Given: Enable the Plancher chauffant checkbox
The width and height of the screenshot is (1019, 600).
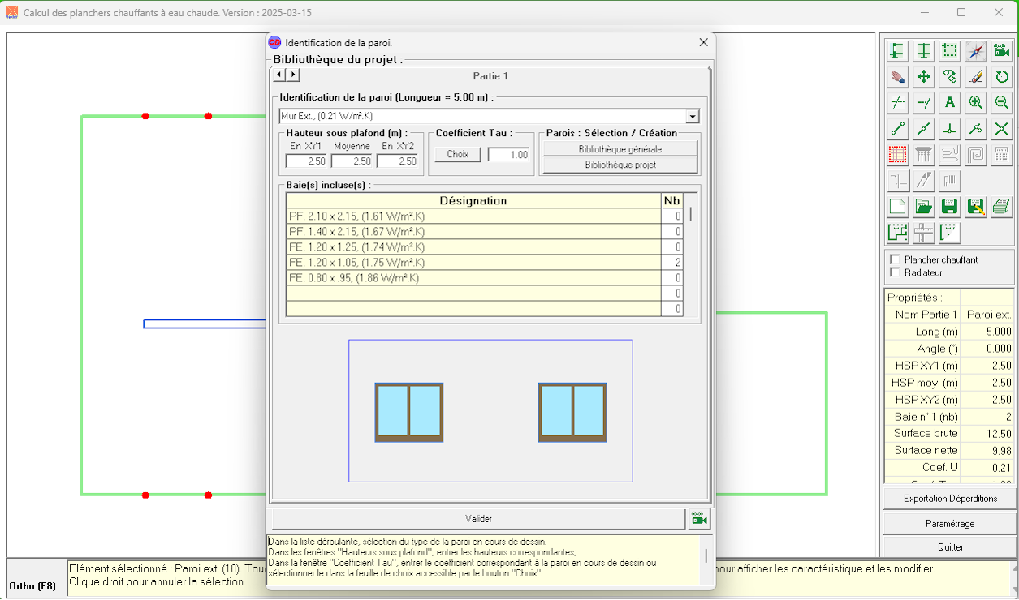Looking at the screenshot, I should (x=895, y=259).
